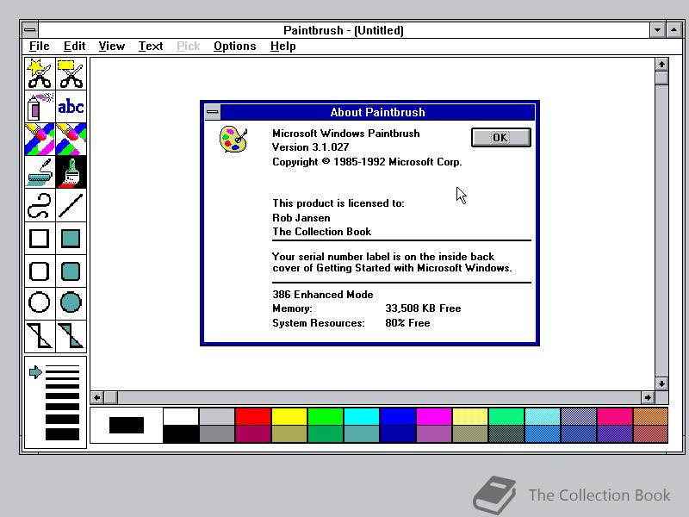Click the current foreground/background color indicator
Viewport: 689px width, 517px height.
pos(127,425)
